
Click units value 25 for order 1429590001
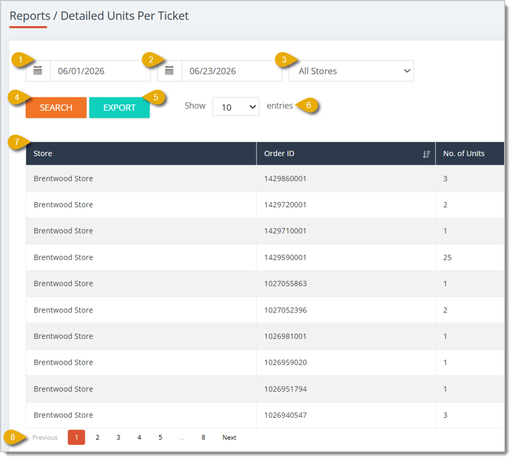point(447,258)
